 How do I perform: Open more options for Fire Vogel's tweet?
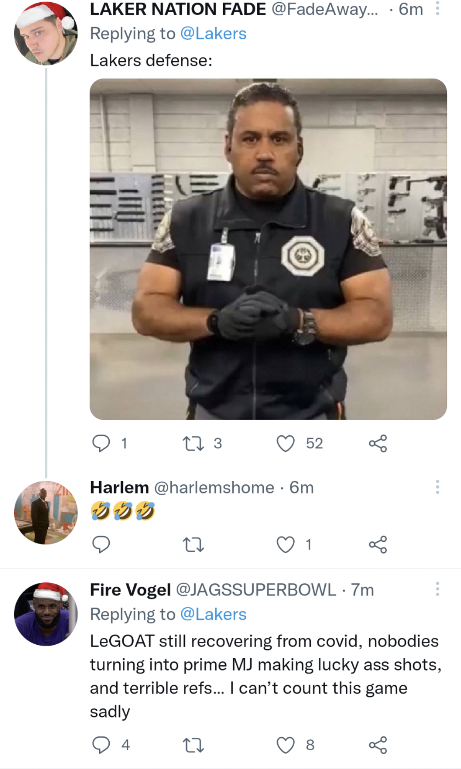click(437, 589)
